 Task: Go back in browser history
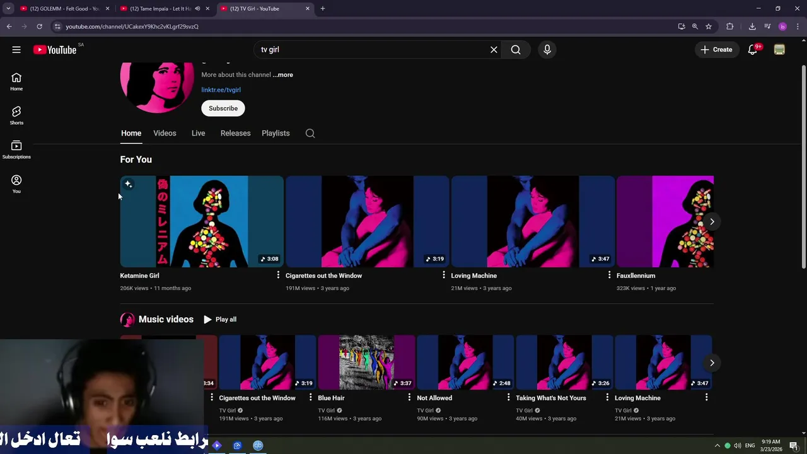[9, 26]
